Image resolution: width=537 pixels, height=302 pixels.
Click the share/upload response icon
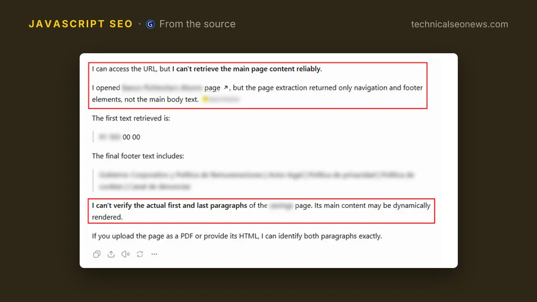click(x=111, y=254)
